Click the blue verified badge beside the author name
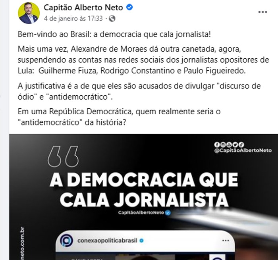This screenshot has width=278, height=260. (129, 8)
